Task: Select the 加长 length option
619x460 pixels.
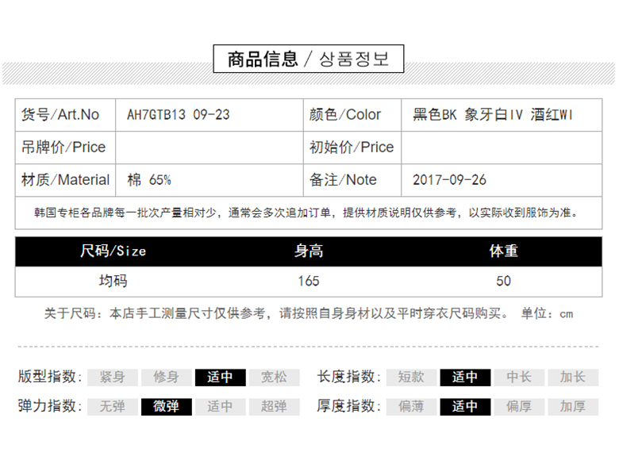Action: pyautogui.click(x=572, y=378)
